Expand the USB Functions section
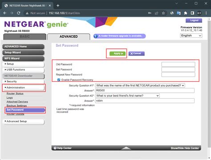 coord(23,70)
